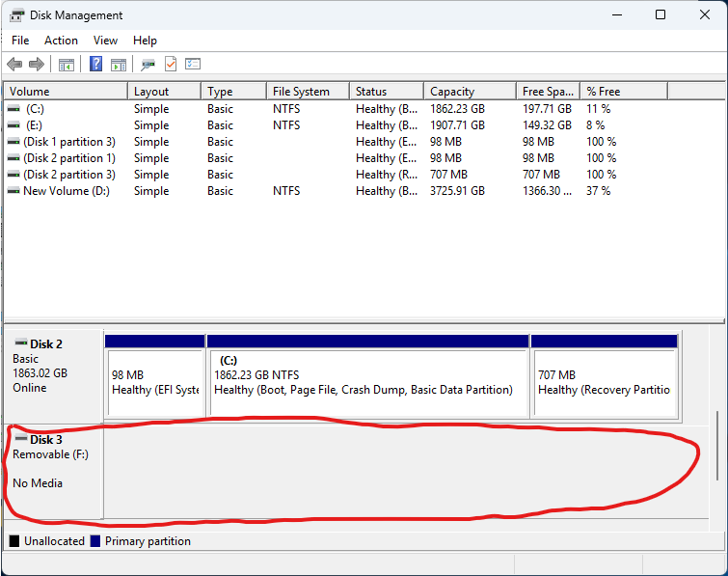Click the Rescan/Connect disk toolbar icon

[x=148, y=65]
